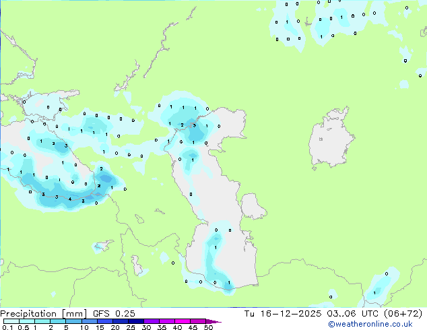Click the 25–30 mm dark navy swatch
This screenshot has width=427, height=330.
pos(136,321)
